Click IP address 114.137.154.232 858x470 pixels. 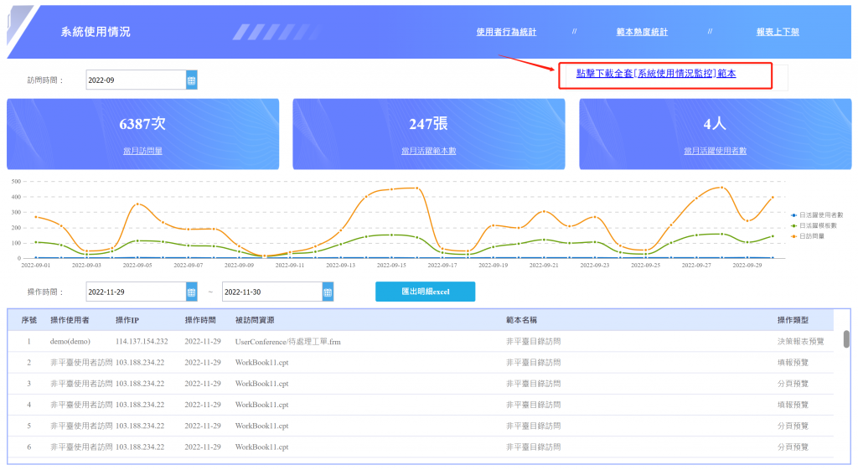pos(142,342)
